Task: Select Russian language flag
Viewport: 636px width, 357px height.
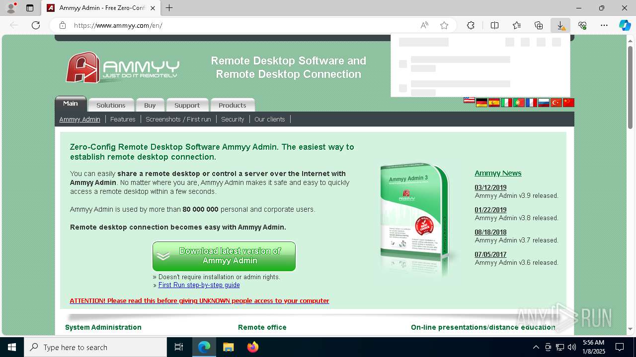Action: [x=544, y=103]
